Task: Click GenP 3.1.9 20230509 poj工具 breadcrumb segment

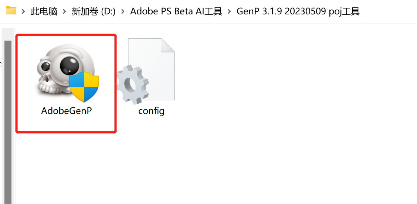Action: point(298,11)
